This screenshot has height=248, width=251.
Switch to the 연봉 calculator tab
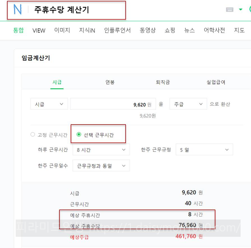109,82
